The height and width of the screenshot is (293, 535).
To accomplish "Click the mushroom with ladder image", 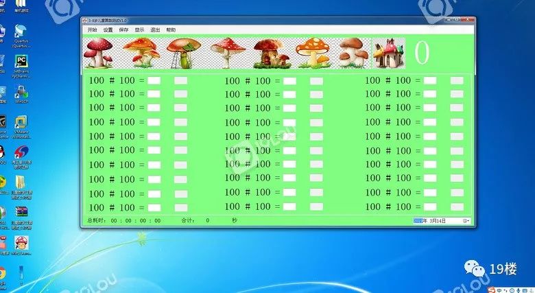I will (x=184, y=53).
